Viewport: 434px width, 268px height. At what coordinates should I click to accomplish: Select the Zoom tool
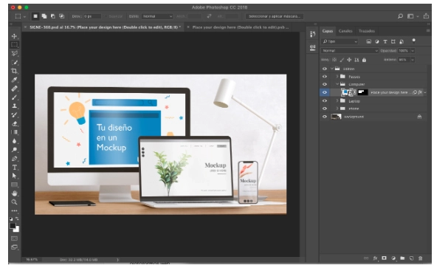click(x=15, y=202)
